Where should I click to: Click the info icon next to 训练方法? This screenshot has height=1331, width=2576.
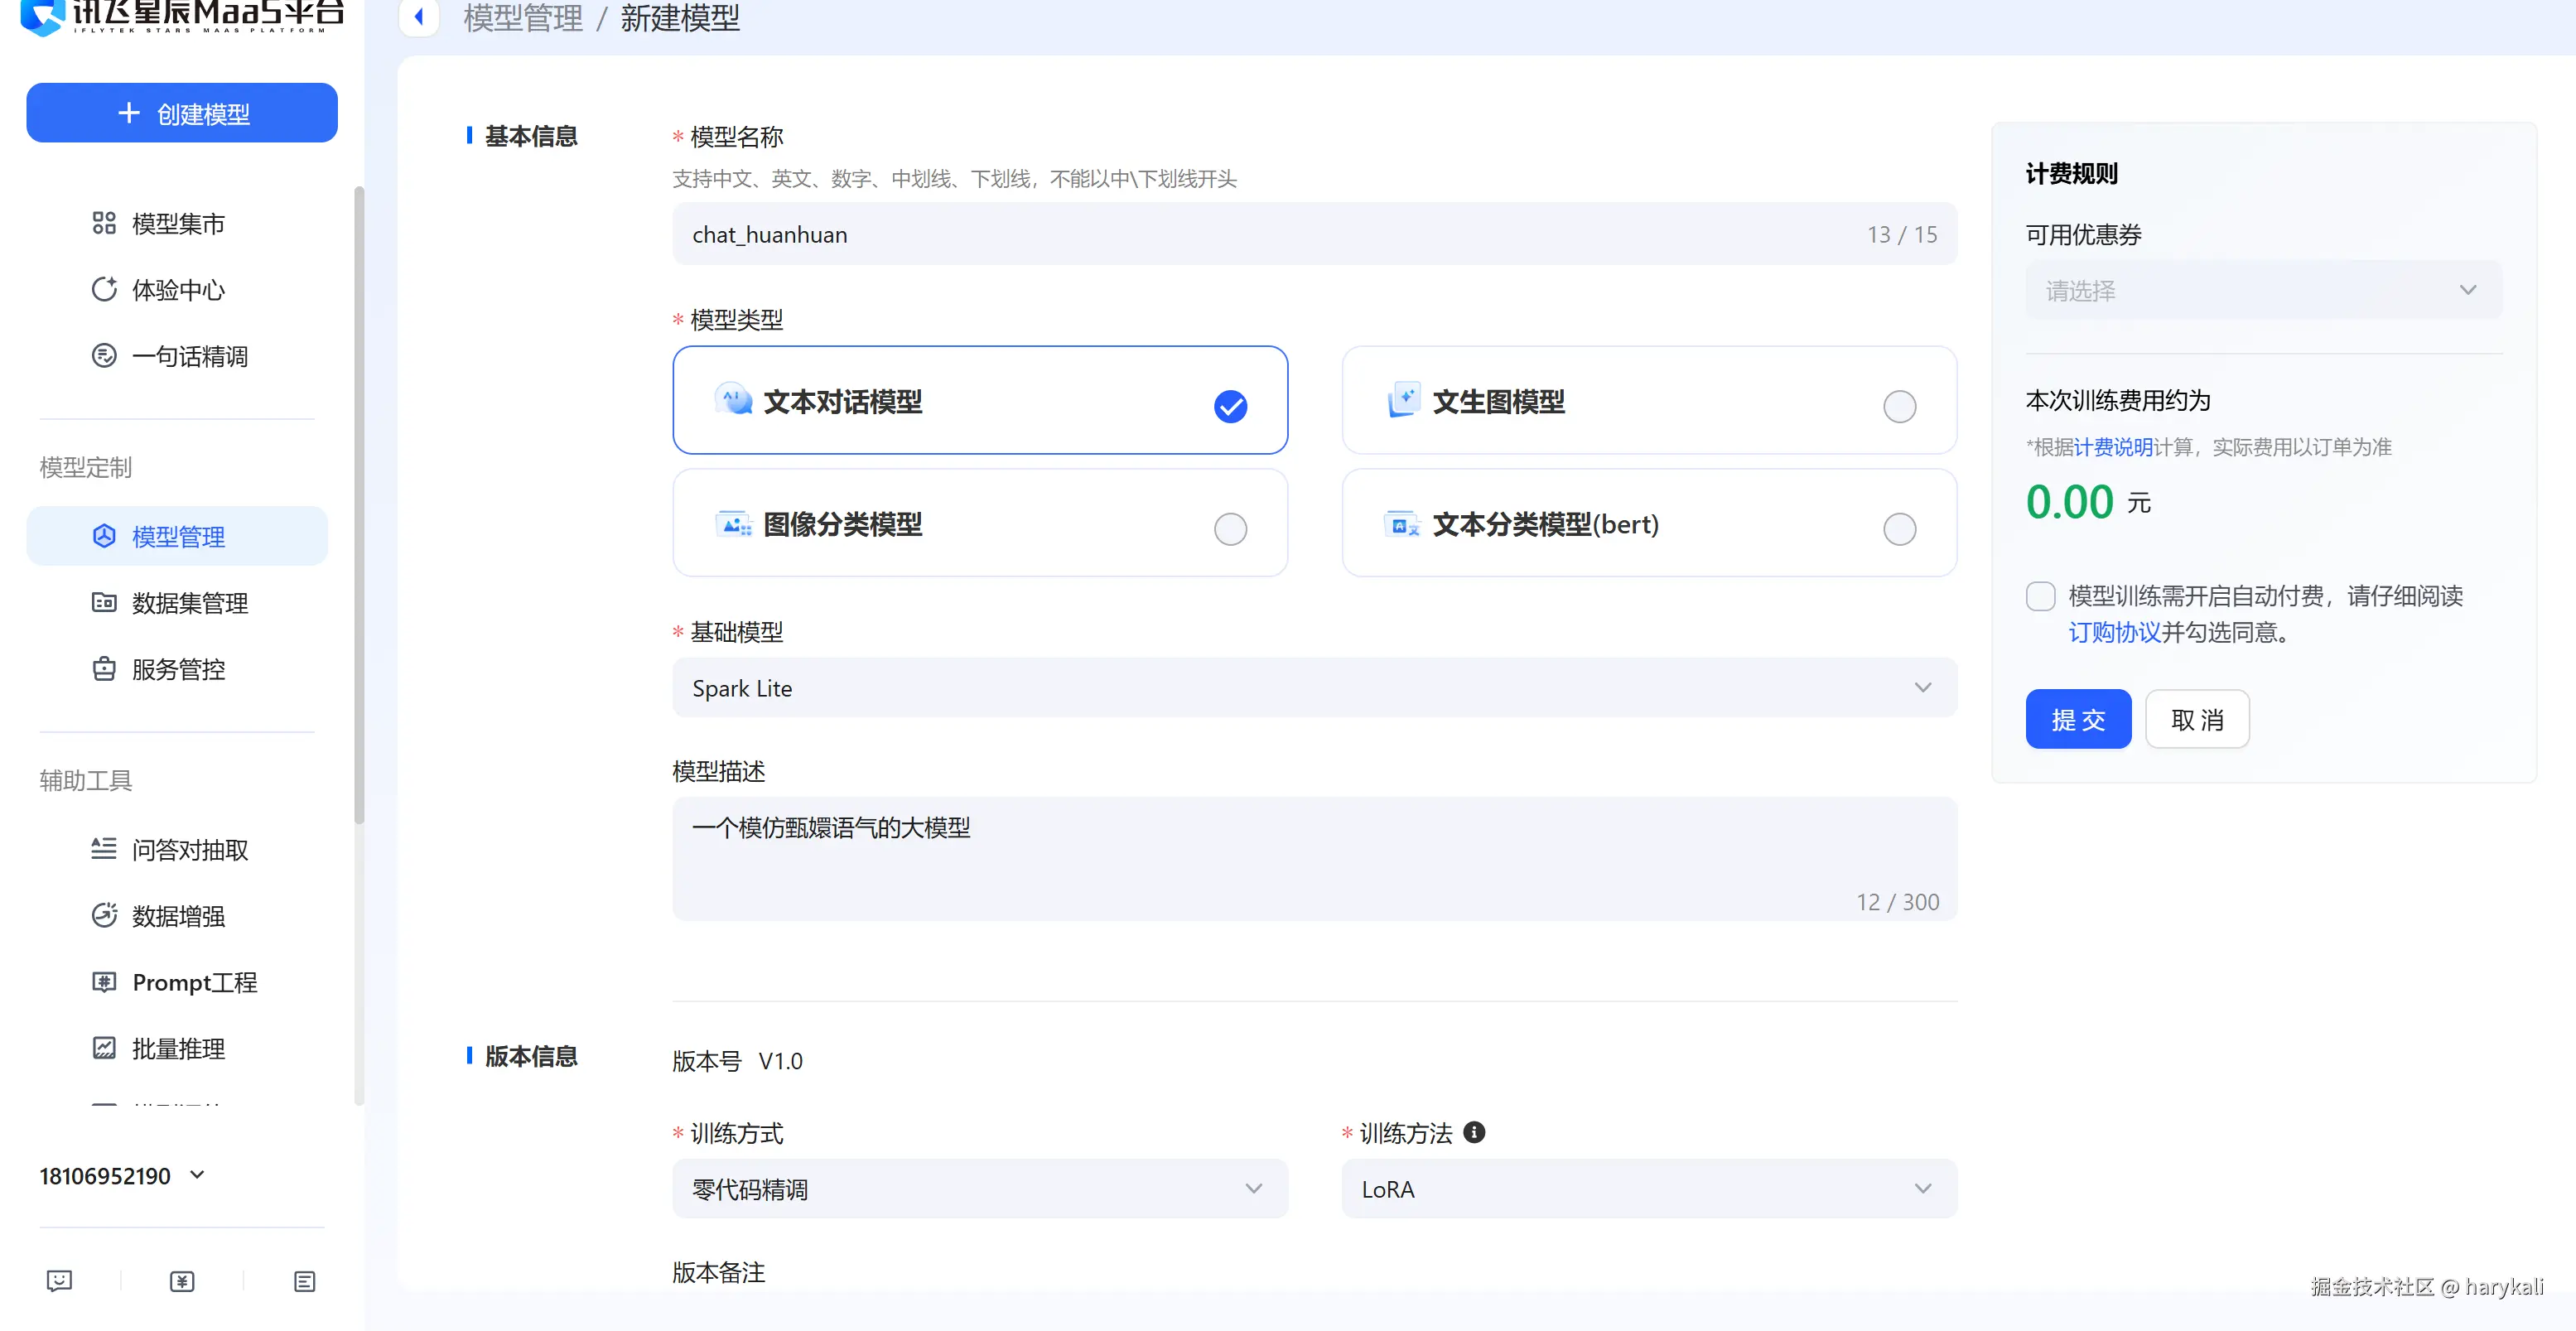click(1473, 1132)
